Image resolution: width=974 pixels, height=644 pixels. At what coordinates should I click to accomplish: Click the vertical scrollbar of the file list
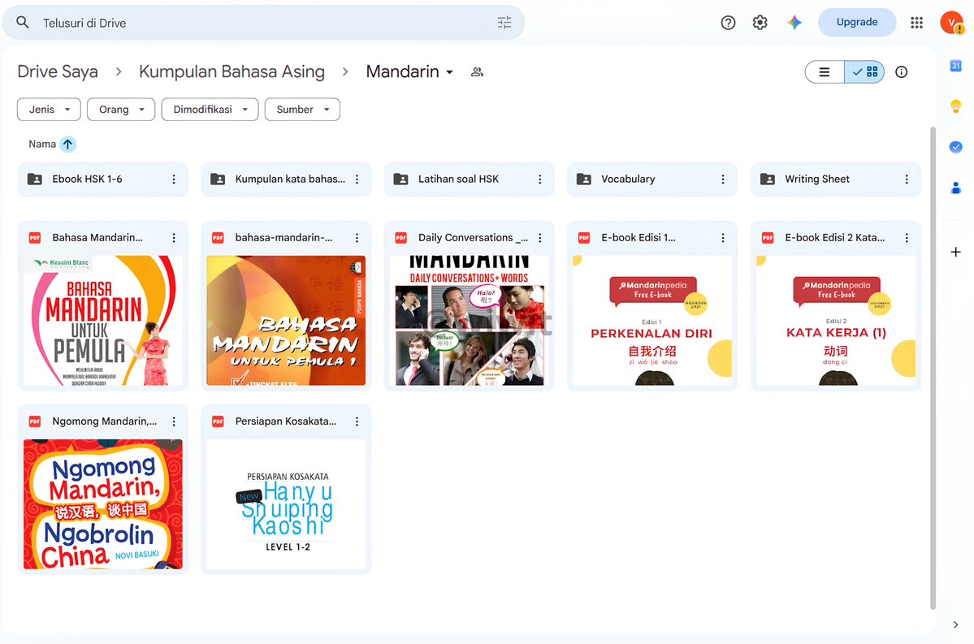pos(933,368)
